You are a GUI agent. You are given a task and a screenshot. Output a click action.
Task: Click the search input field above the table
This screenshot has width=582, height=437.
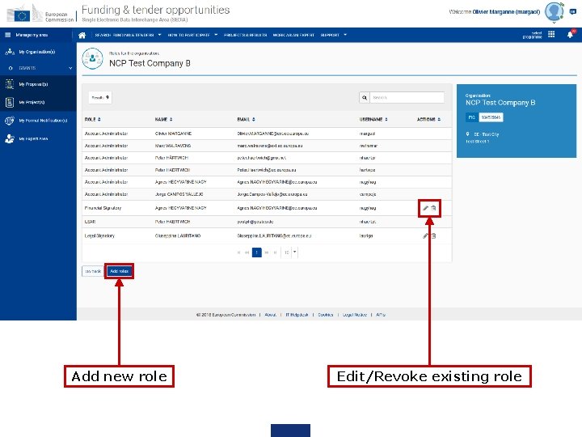click(407, 98)
